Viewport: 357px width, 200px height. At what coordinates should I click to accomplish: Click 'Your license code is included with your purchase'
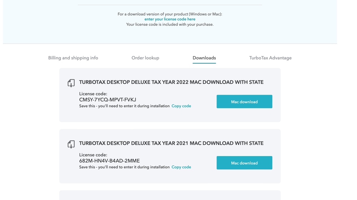point(170,24)
